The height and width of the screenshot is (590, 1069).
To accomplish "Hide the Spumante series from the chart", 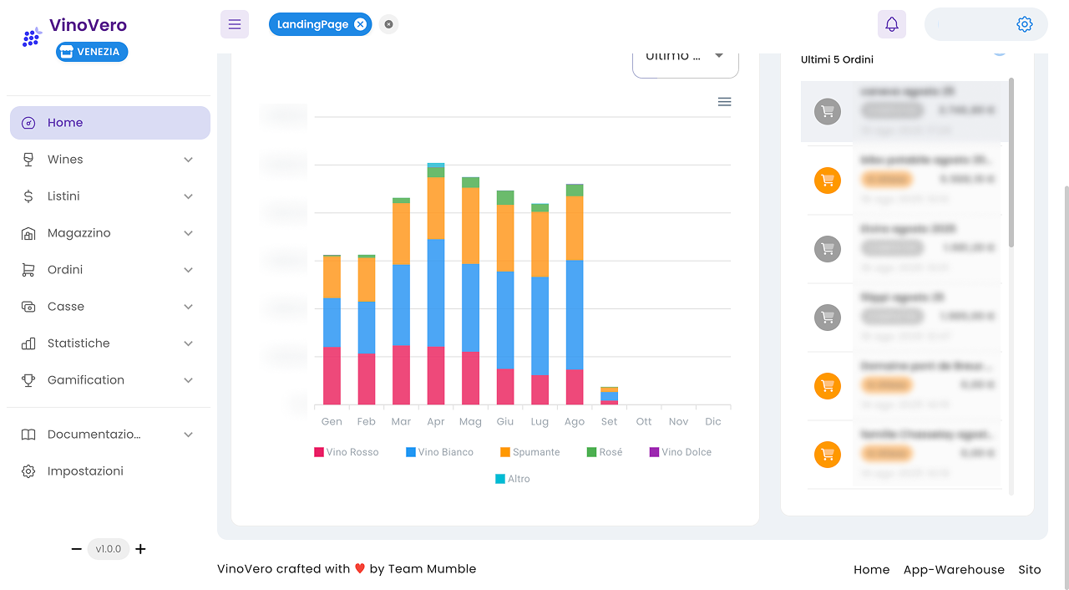I will point(529,451).
